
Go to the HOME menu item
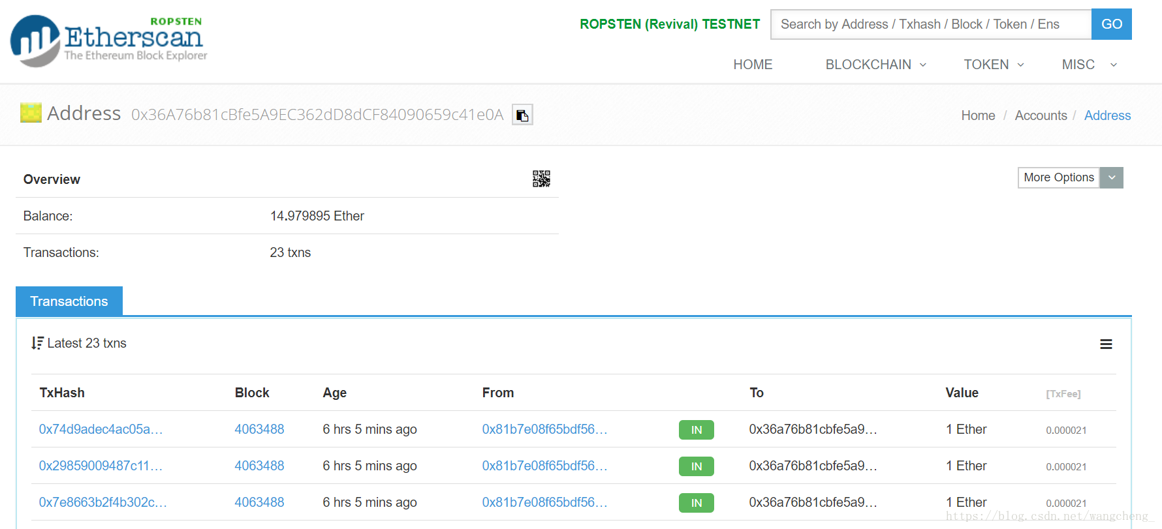[x=753, y=65]
